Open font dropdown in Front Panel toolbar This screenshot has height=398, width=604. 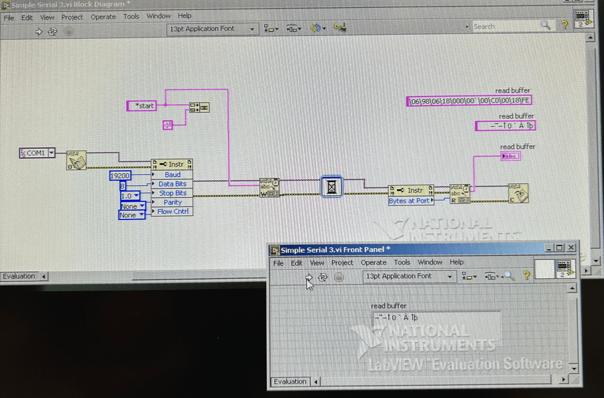coord(449,276)
